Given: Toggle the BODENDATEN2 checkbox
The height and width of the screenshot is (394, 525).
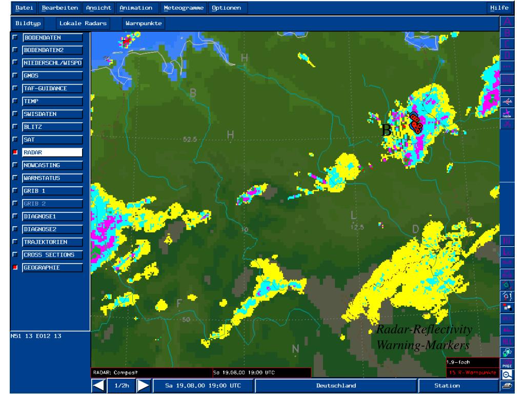Looking at the screenshot, I should point(15,50).
